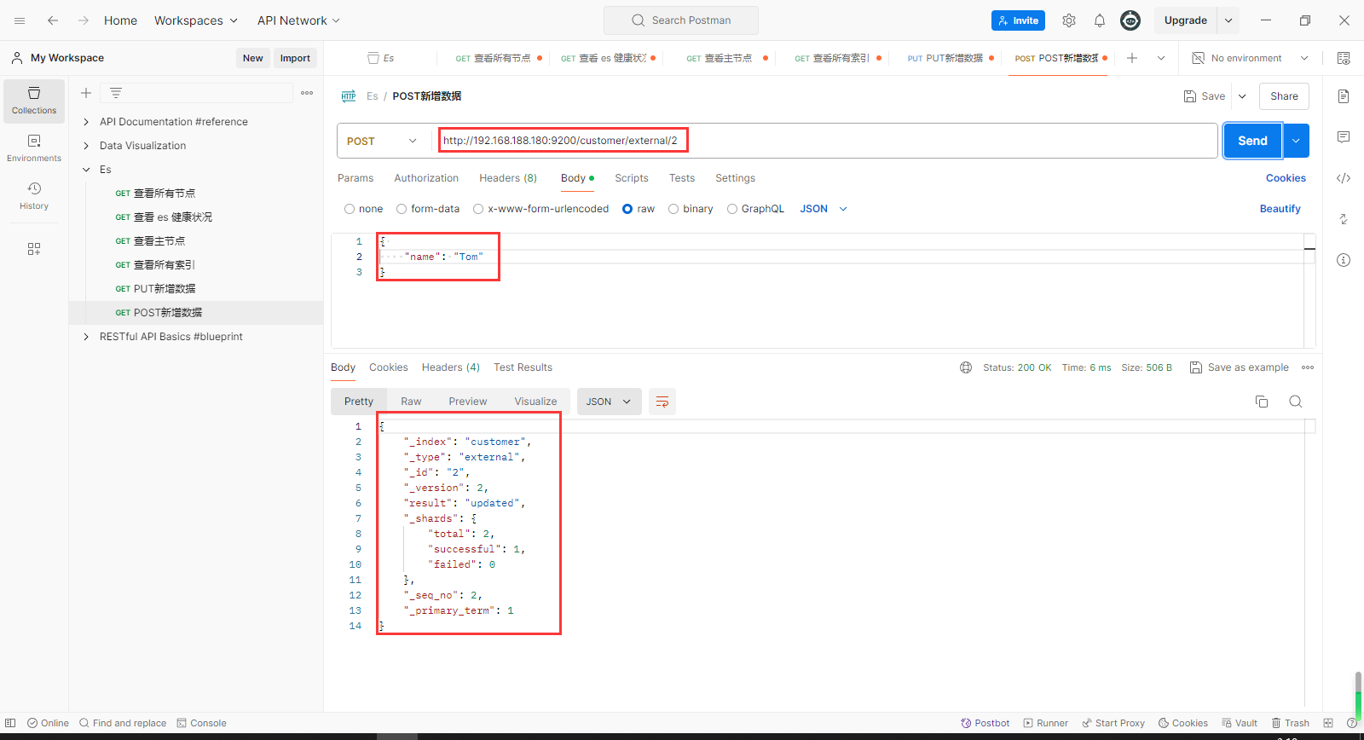Image resolution: width=1364 pixels, height=740 pixels.
Task: Open the Save options dropdown arrow
Action: tap(1242, 96)
